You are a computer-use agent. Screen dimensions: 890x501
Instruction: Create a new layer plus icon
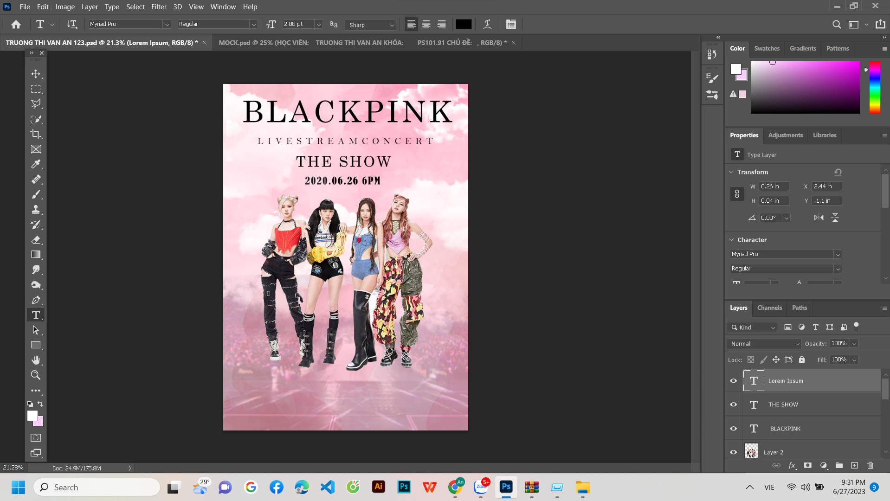point(855,465)
